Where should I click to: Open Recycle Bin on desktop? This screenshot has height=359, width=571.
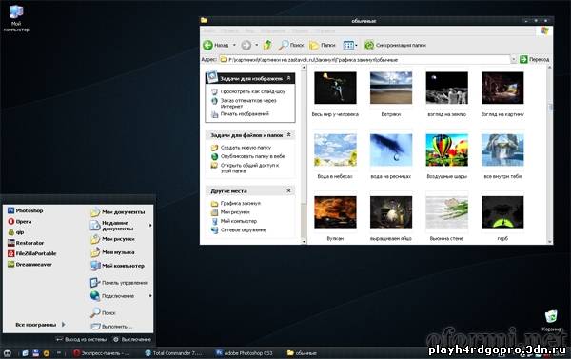click(551, 316)
